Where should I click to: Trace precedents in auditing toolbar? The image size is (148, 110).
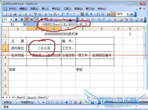pyautogui.click(x=88, y=19)
